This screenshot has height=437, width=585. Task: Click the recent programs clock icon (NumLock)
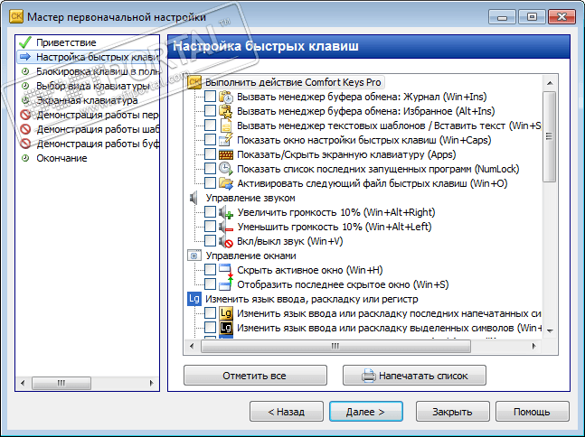pos(226,169)
